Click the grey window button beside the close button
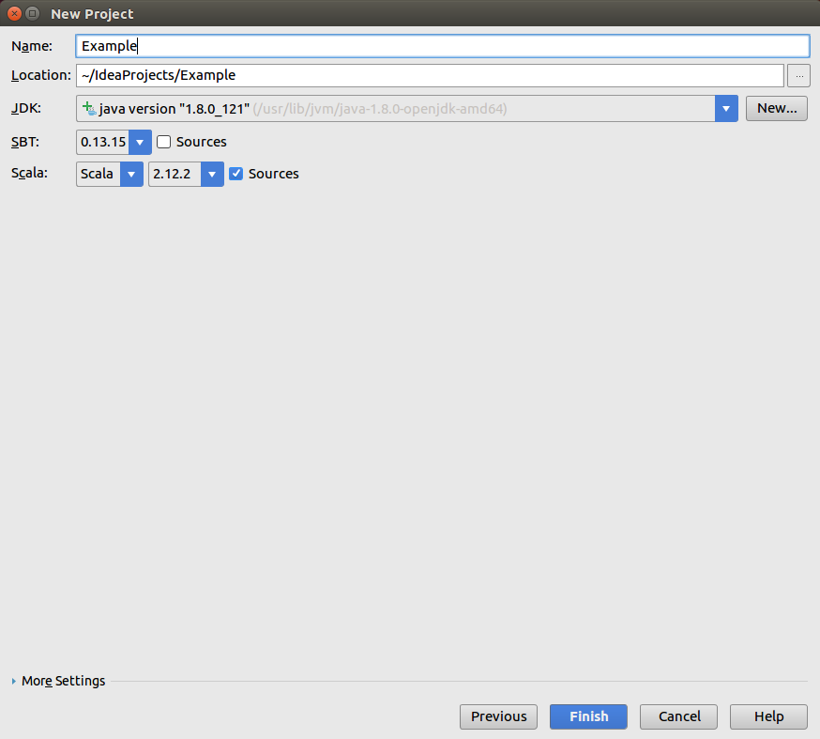The width and height of the screenshot is (820, 739). click(33, 13)
